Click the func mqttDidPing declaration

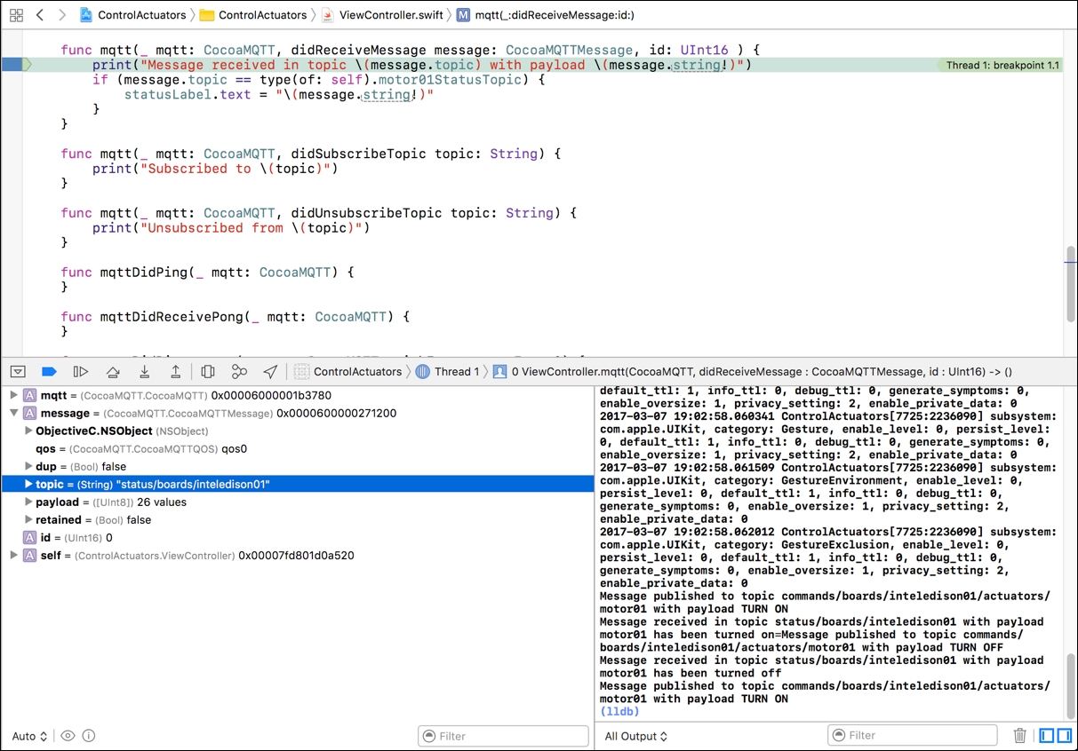[208, 273]
